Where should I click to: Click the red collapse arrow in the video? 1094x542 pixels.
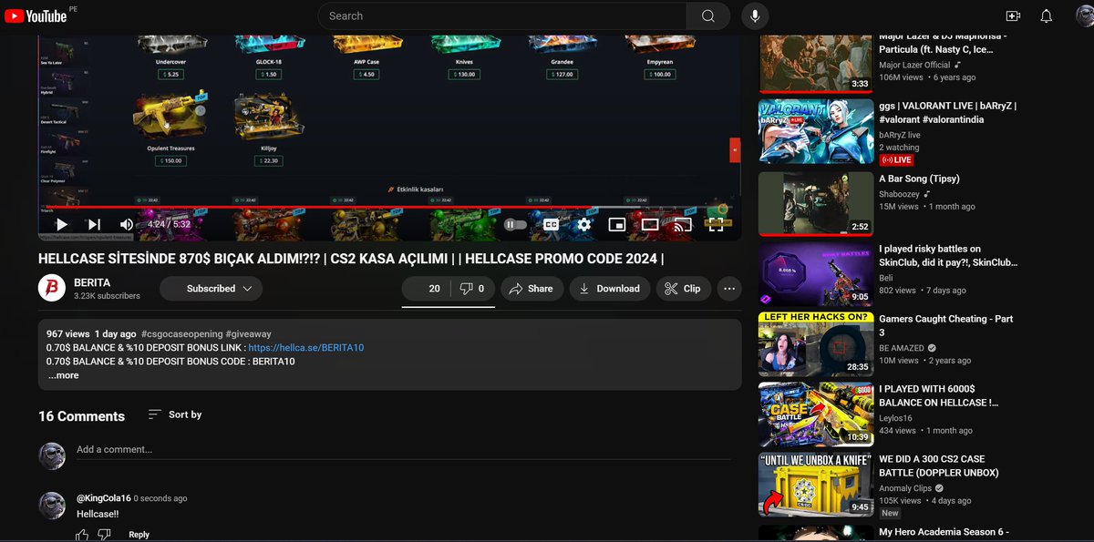point(735,148)
